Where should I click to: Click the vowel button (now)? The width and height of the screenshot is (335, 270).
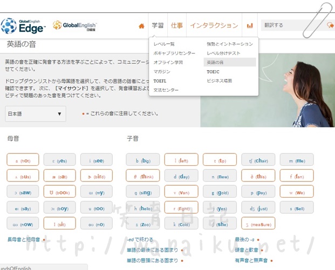(x=23, y=223)
